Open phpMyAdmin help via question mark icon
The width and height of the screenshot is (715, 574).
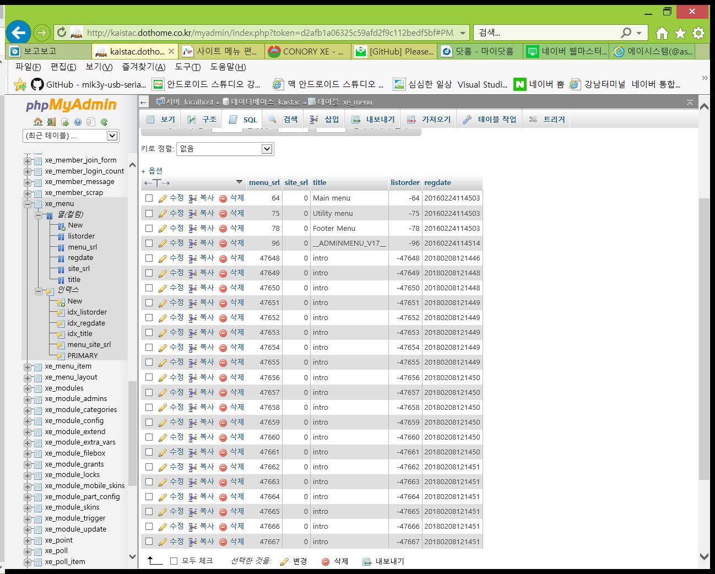pyautogui.click(x=78, y=121)
